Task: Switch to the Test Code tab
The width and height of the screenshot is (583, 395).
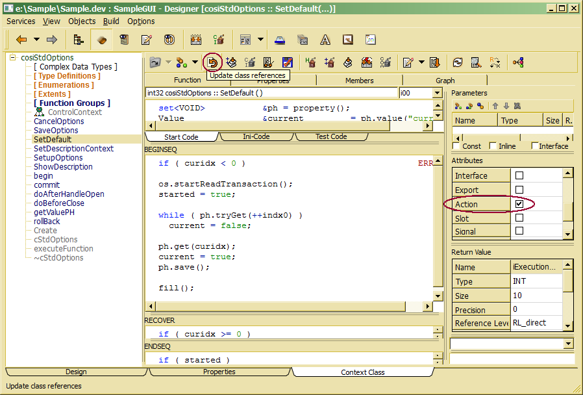Action: pos(330,136)
